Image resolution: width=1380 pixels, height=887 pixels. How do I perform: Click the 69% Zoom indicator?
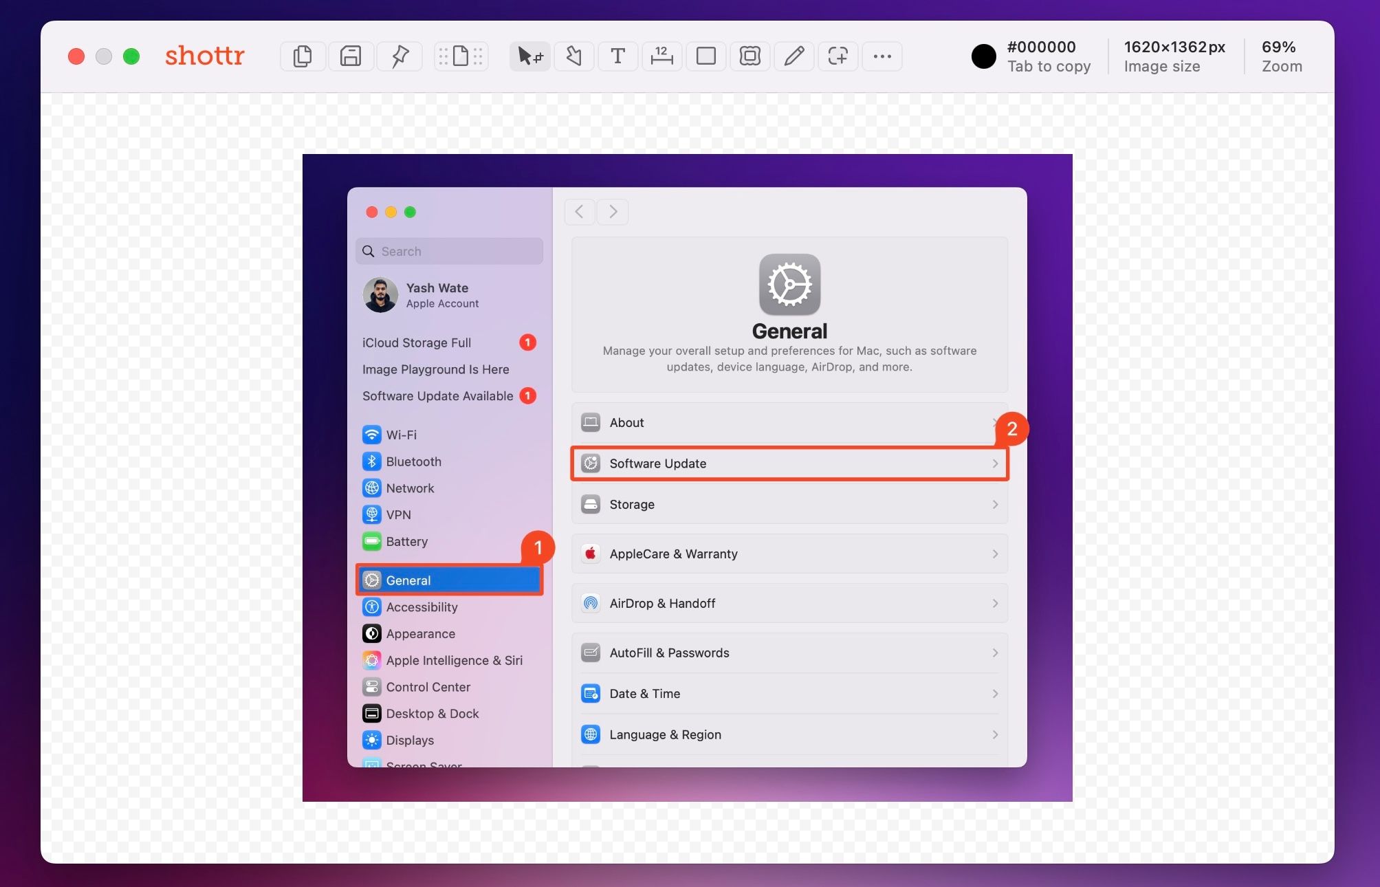coord(1281,56)
